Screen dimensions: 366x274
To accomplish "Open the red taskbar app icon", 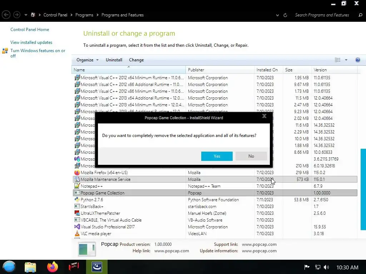I will pyautogui.click(x=74, y=267).
